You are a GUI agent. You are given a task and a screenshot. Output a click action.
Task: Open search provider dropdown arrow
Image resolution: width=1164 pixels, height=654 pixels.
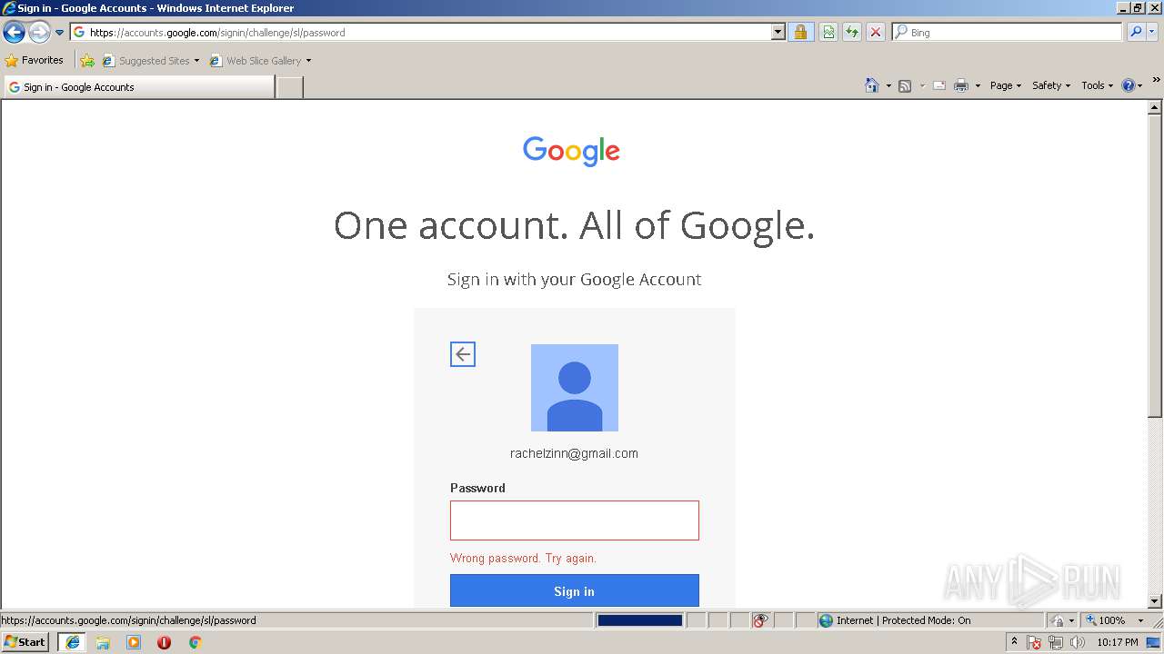point(1153,32)
